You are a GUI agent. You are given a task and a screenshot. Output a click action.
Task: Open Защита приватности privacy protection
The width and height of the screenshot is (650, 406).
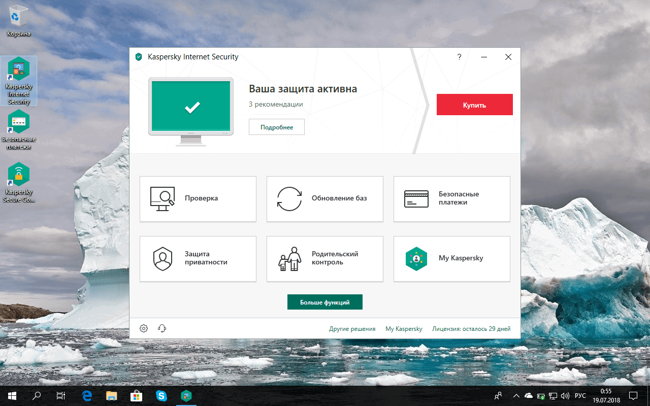198,258
